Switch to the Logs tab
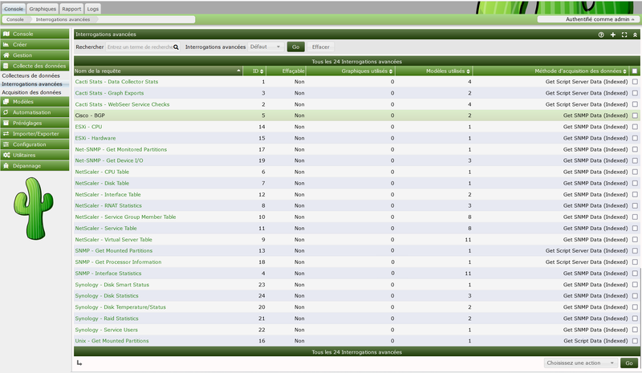Image resolution: width=642 pixels, height=373 pixels. tap(93, 9)
